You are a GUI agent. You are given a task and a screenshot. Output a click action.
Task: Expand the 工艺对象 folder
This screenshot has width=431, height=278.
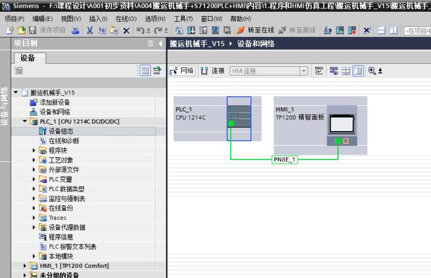click(34, 160)
